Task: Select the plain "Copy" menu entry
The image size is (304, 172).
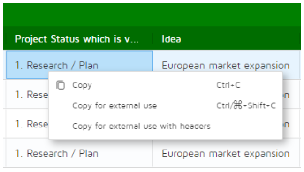Action: pyautogui.click(x=166, y=85)
